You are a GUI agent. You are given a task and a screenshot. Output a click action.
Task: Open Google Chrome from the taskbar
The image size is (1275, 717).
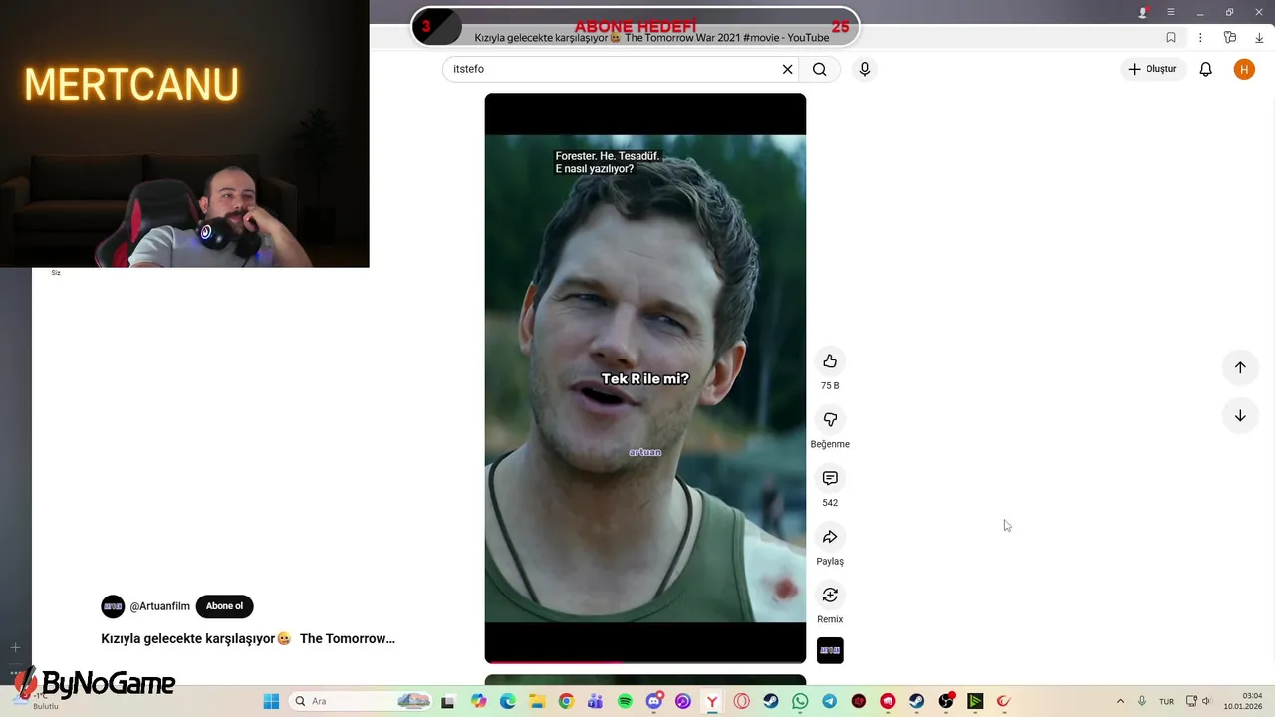(566, 701)
